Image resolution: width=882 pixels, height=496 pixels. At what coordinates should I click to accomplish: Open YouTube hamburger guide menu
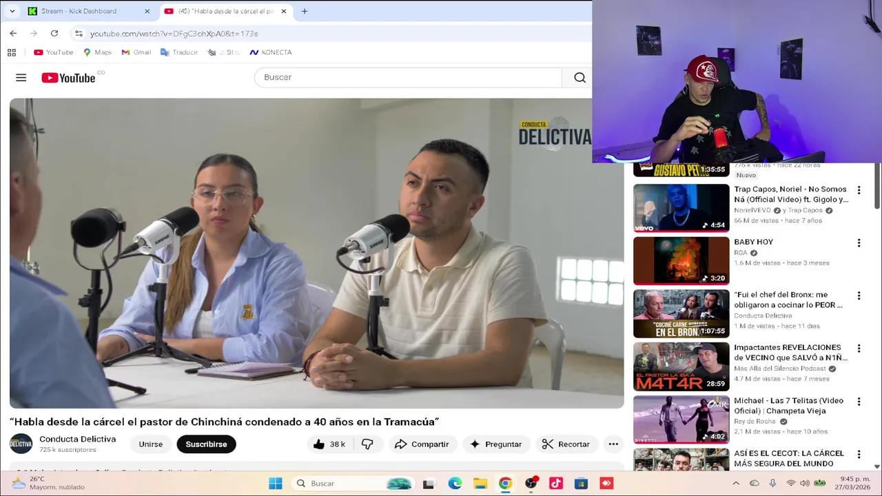pos(21,78)
